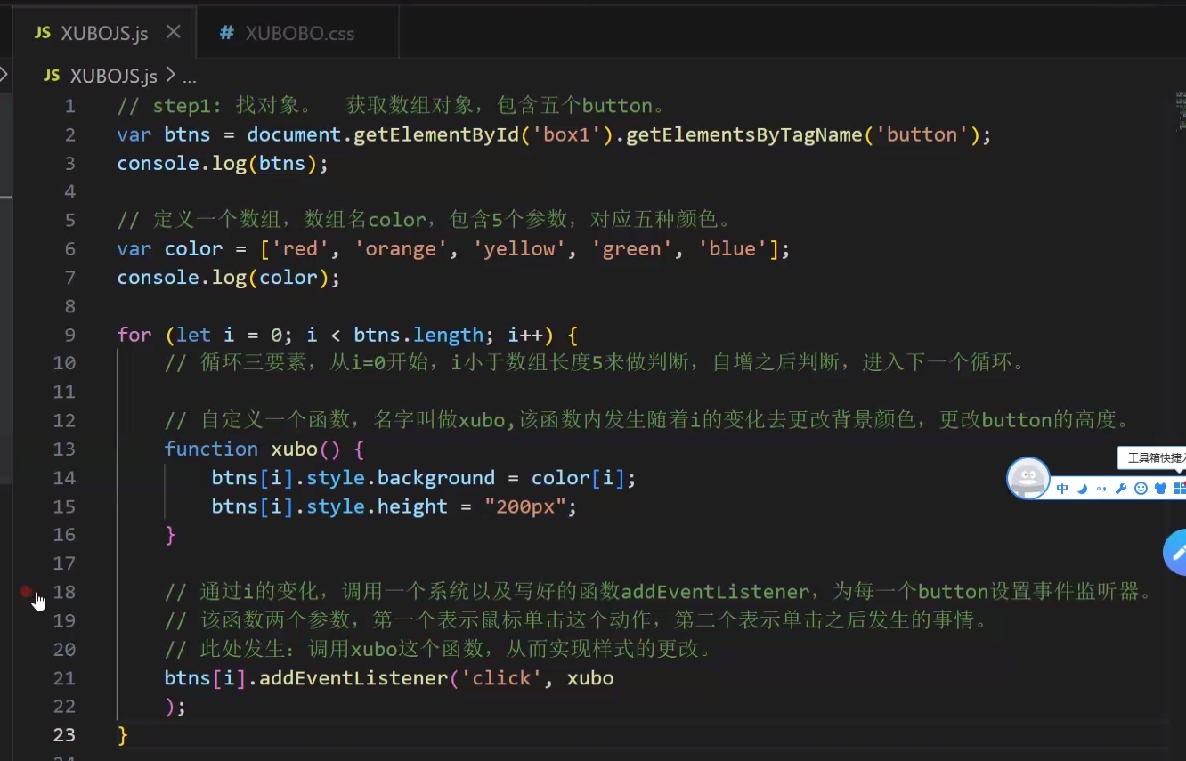This screenshot has width=1186, height=761.
Task: Click the 'box1' string
Action: click(567, 134)
